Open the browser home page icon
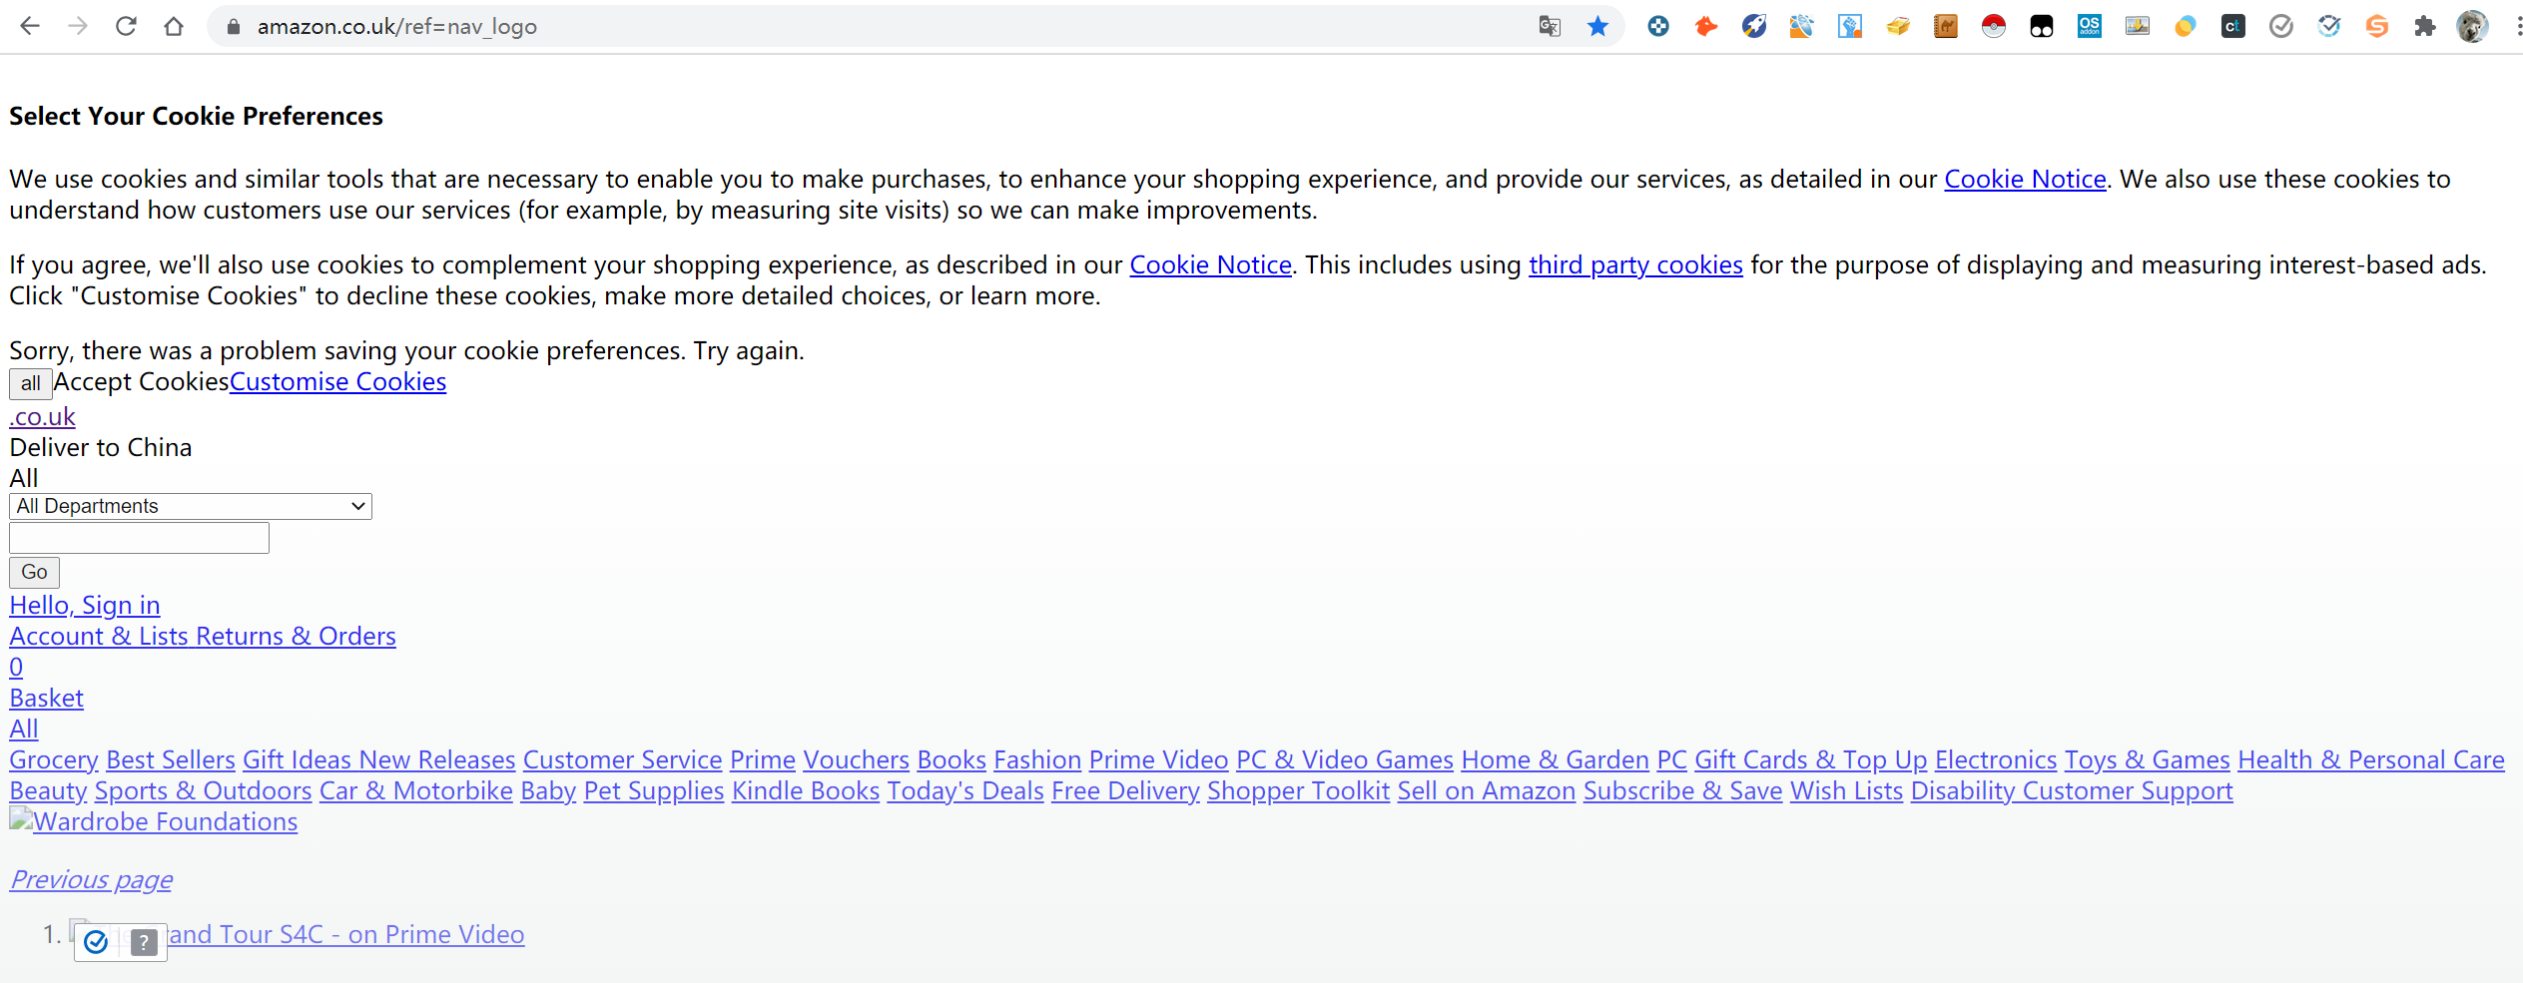The image size is (2523, 983). click(174, 26)
